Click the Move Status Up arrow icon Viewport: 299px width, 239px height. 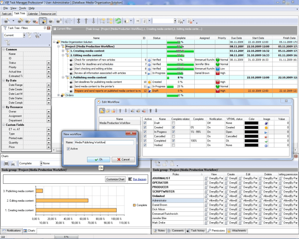coord(151,110)
